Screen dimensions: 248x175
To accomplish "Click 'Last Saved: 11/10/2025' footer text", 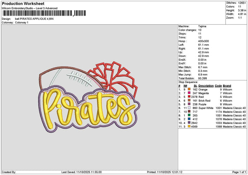I will 81,172.
